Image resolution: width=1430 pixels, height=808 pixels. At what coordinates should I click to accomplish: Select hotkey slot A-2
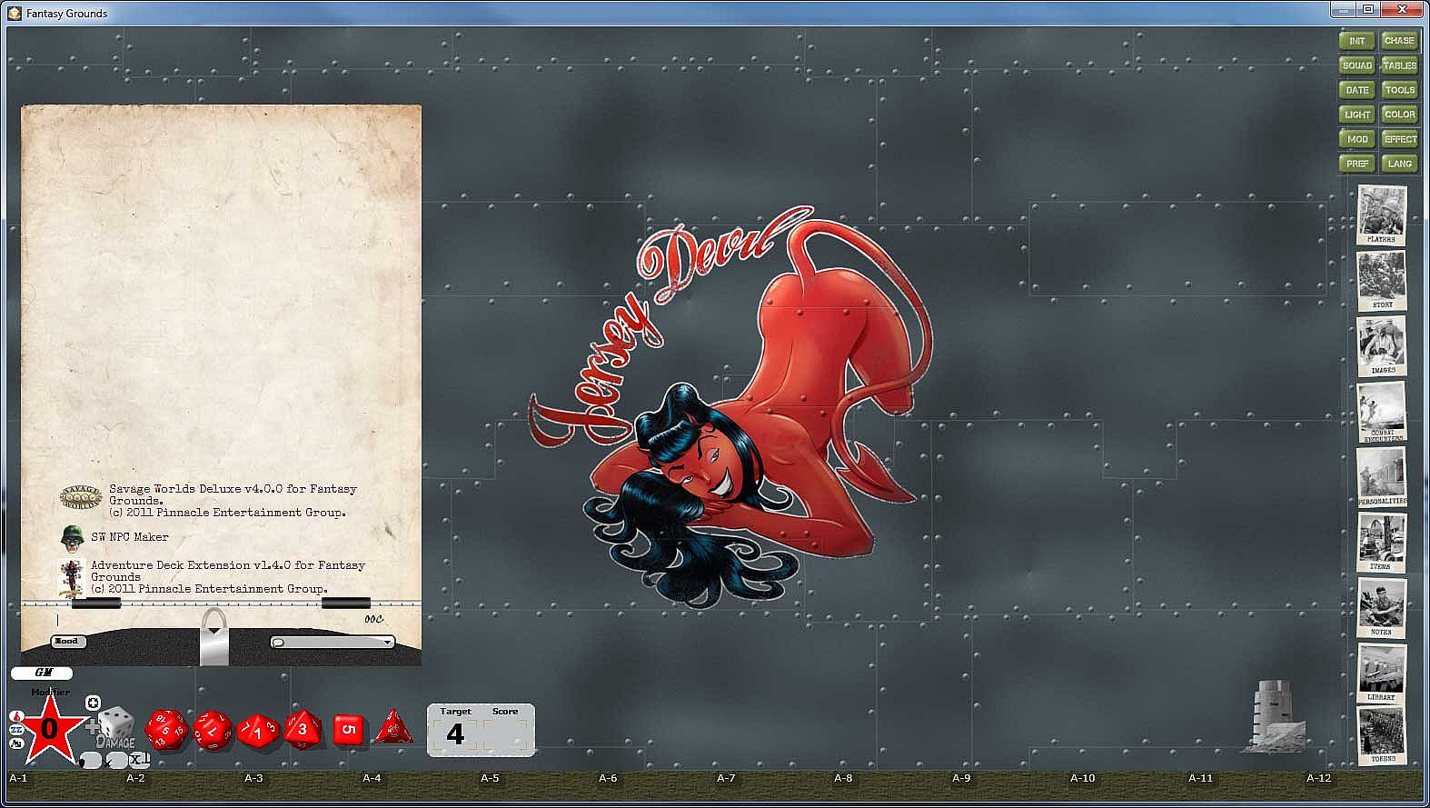point(135,778)
